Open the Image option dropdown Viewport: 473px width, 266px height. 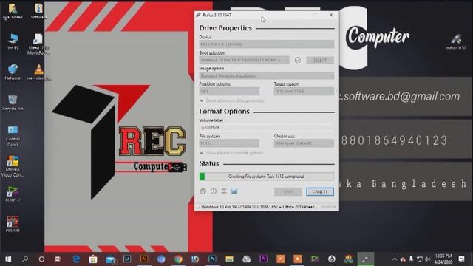266,76
